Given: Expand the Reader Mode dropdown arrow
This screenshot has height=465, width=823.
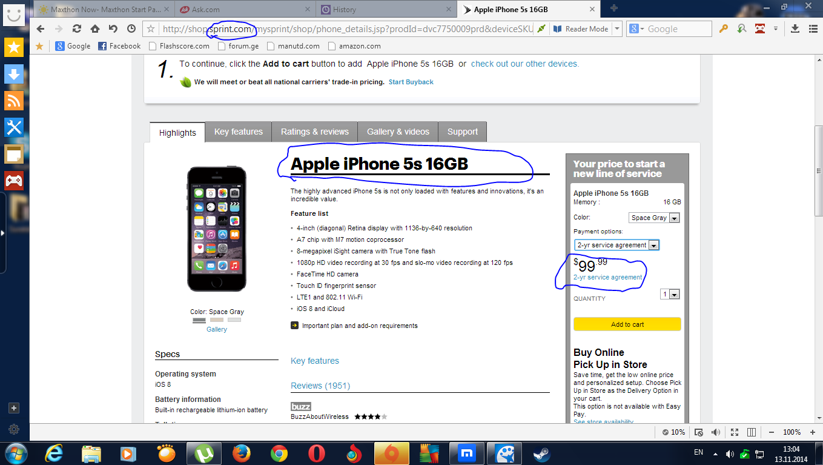Looking at the screenshot, I should point(617,28).
